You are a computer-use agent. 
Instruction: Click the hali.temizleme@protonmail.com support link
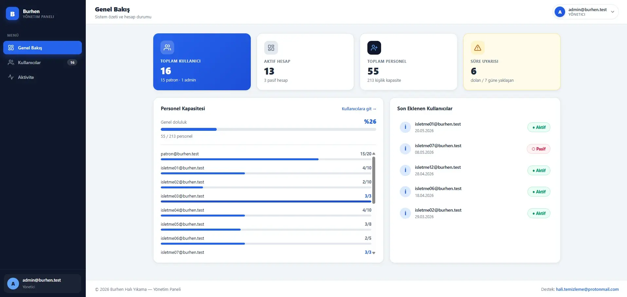(587, 289)
